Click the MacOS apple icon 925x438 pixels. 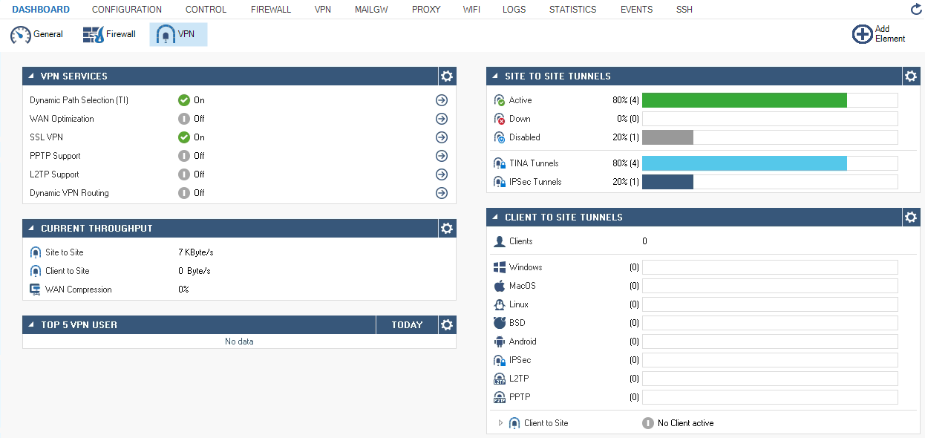pos(500,286)
